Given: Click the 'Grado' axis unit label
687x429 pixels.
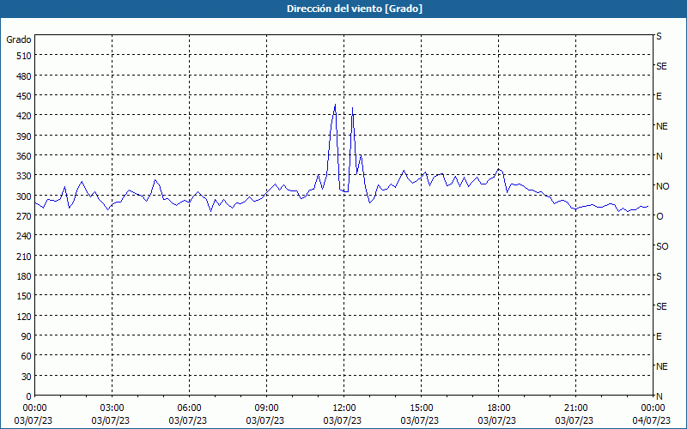Looking at the screenshot, I should click(19, 39).
